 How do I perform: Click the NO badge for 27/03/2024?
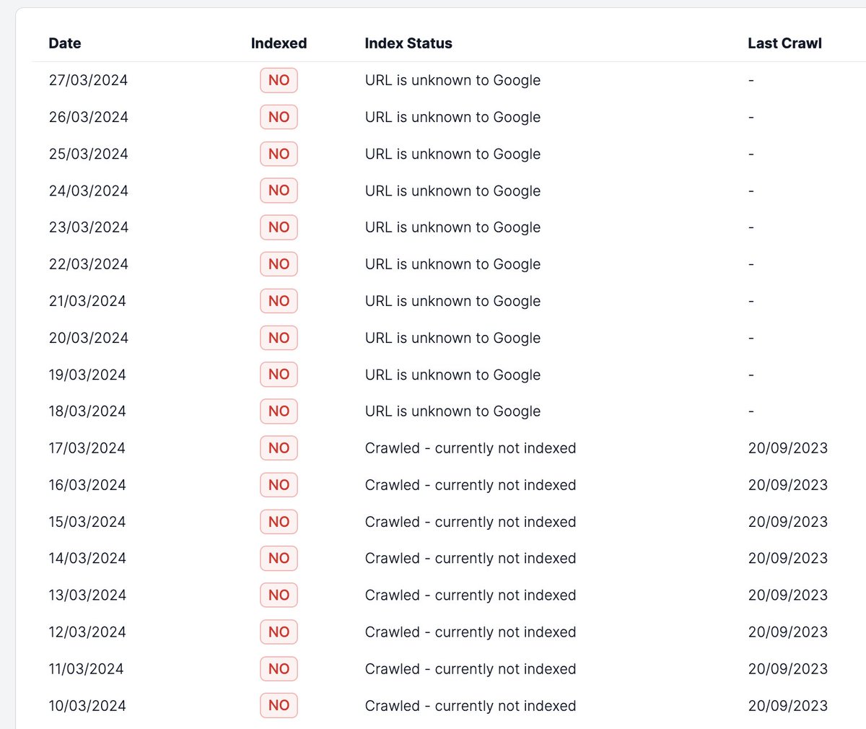coord(279,80)
